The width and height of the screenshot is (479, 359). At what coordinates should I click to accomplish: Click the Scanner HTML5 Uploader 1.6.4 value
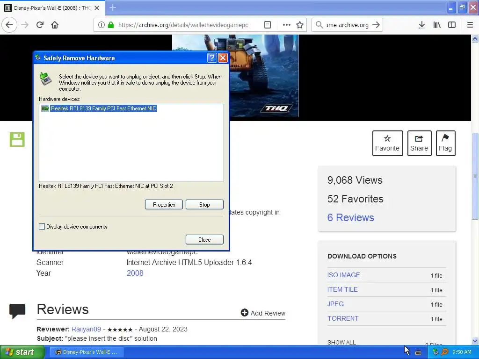pos(189,263)
